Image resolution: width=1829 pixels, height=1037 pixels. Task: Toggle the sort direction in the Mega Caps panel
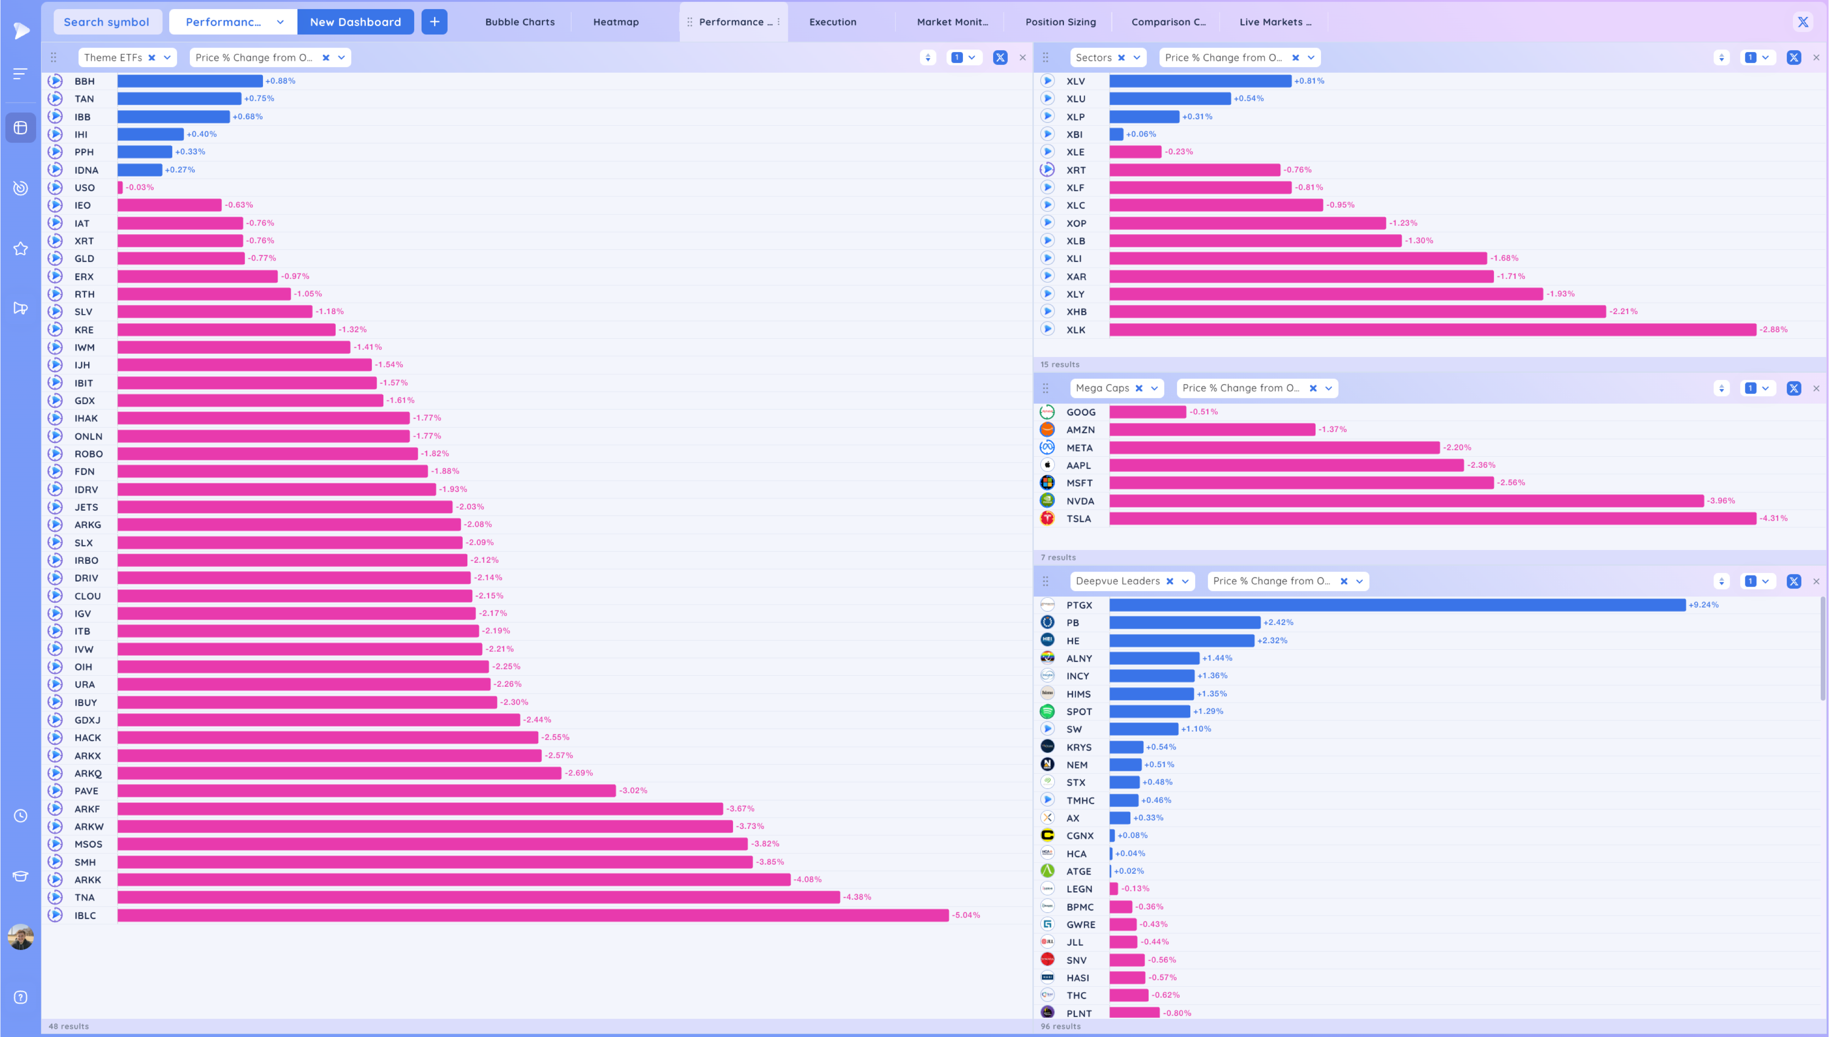1722,388
